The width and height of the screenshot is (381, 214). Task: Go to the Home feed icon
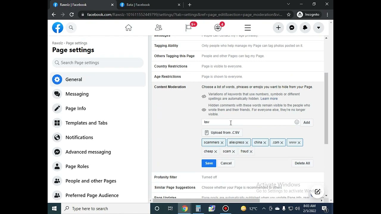click(128, 28)
